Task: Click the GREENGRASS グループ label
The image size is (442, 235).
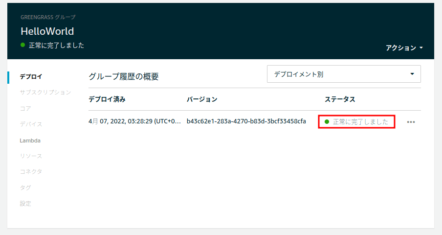Action: 48,17
